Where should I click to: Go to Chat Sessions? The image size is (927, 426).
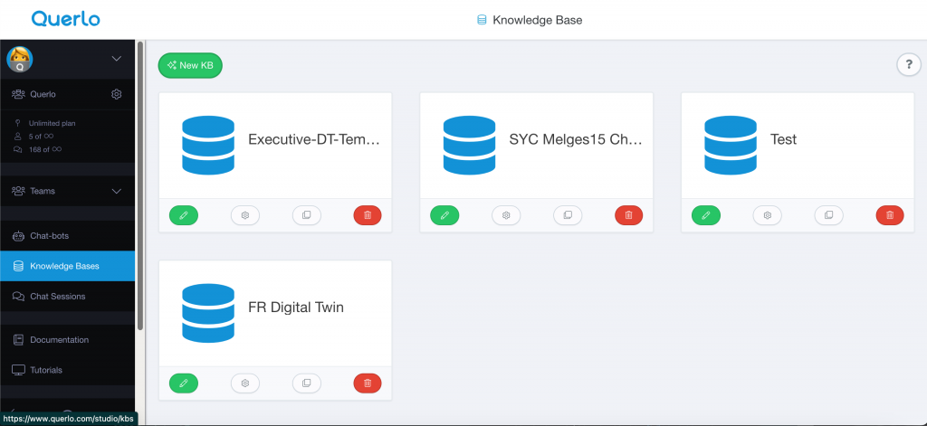coord(57,297)
